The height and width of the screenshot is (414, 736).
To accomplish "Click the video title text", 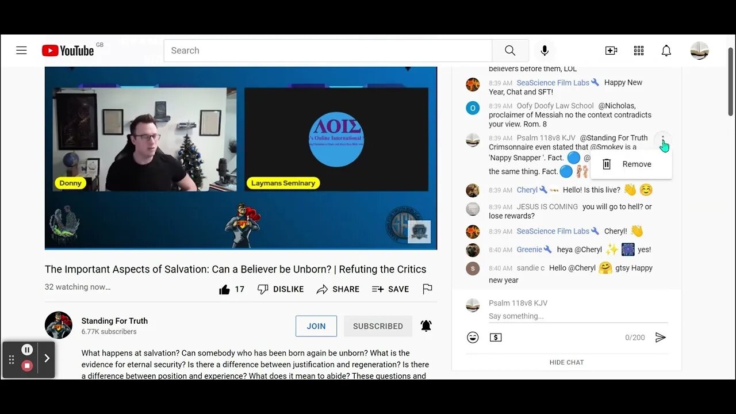I will click(236, 269).
